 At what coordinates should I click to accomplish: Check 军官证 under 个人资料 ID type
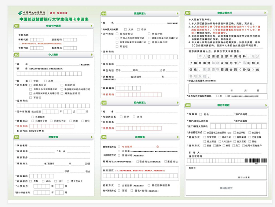(31, 98)
